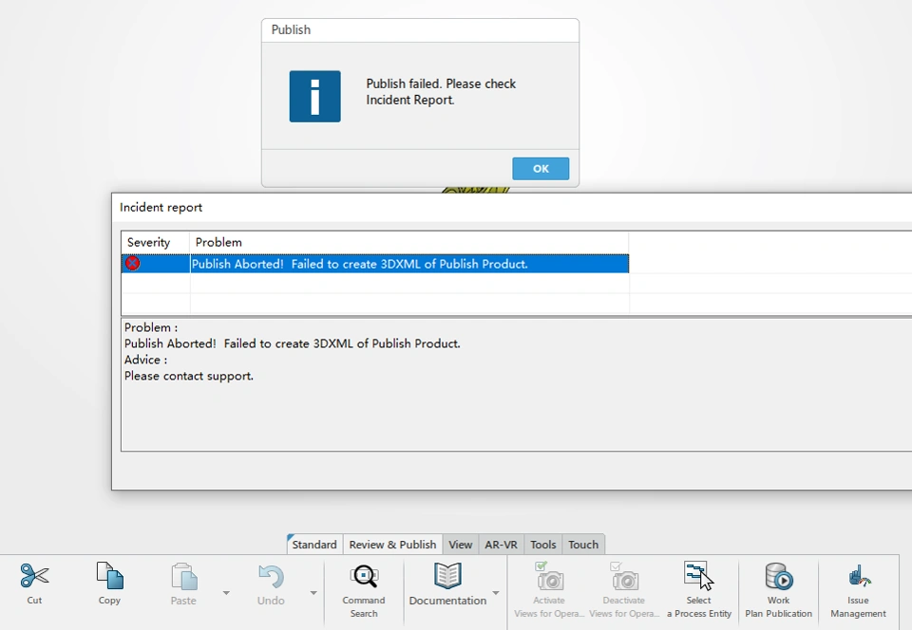Click the Problem column header

(x=409, y=242)
